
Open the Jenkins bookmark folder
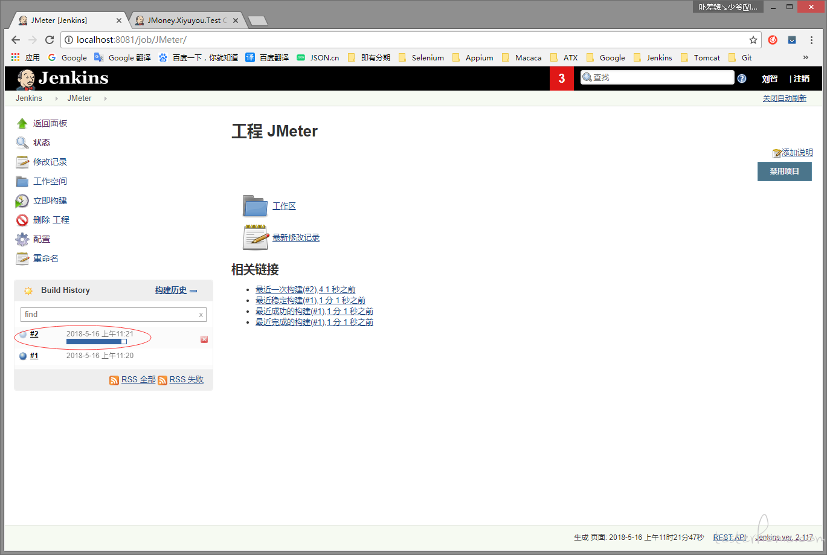[653, 58]
